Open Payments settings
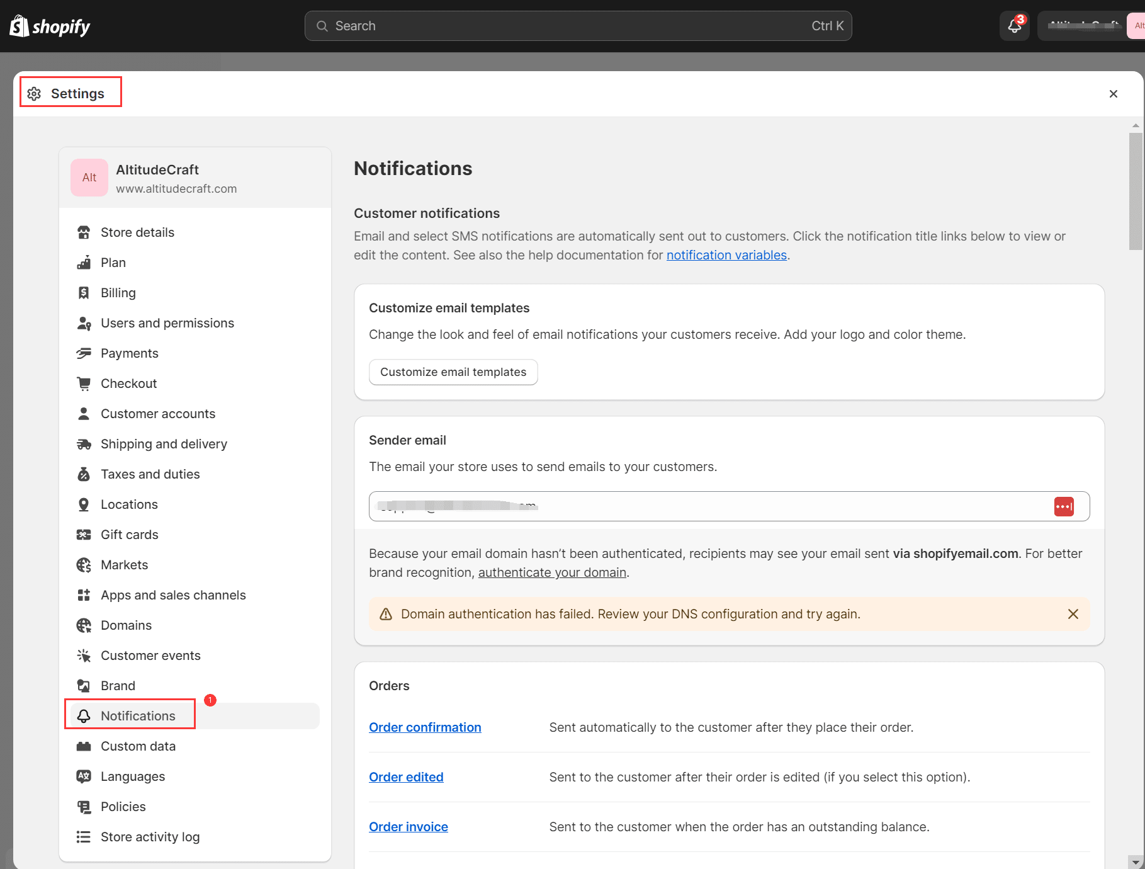Screen dimensions: 1145x869 pos(129,353)
